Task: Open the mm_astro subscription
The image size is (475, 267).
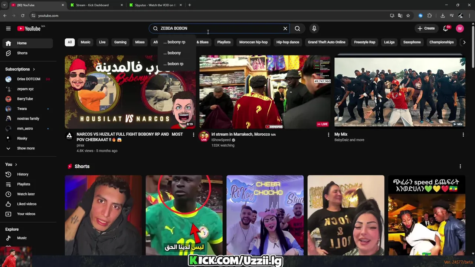Action: click(x=28, y=128)
